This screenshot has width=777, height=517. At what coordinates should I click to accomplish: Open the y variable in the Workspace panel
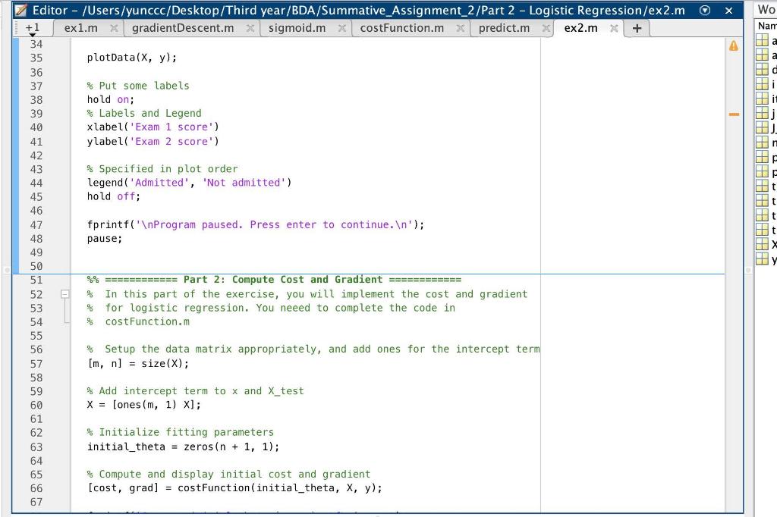coord(763,259)
